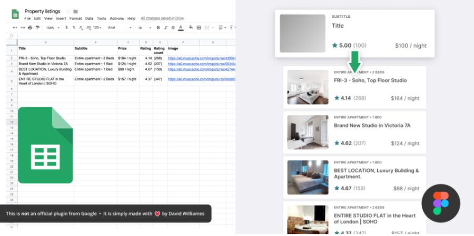Click '5.00' rating on the template card
This screenshot has width=474, height=236.
(345, 46)
